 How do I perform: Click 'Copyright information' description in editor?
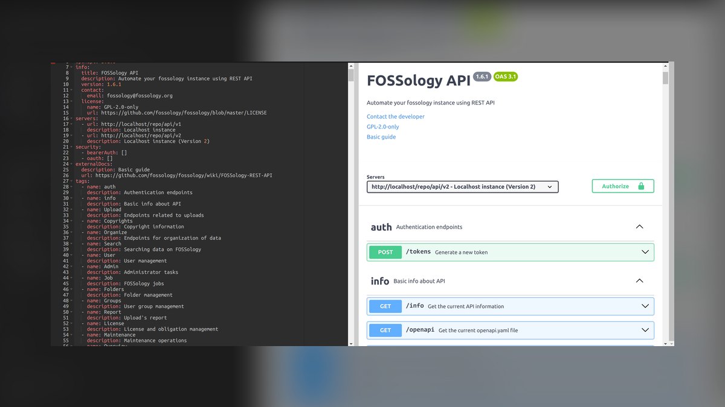[154, 227]
